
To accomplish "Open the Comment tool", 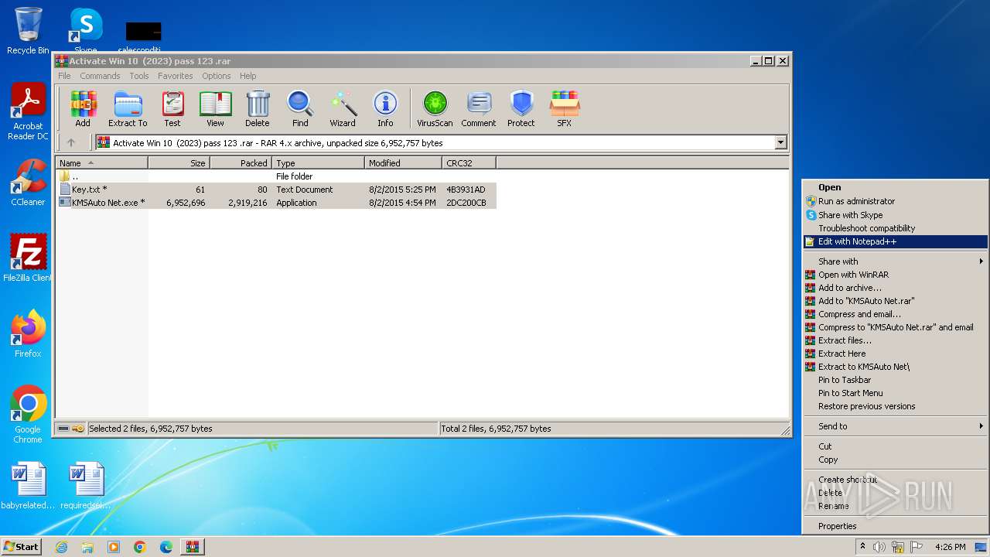I will tap(479, 109).
